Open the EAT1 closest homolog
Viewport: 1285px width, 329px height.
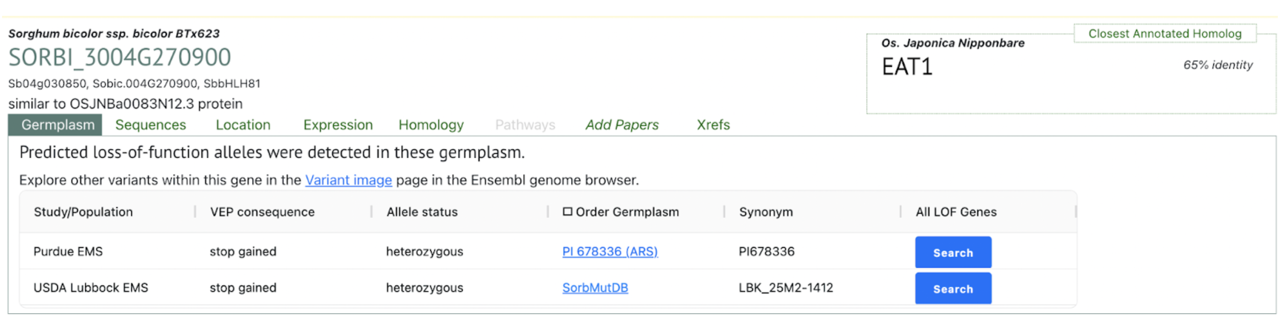(x=907, y=67)
